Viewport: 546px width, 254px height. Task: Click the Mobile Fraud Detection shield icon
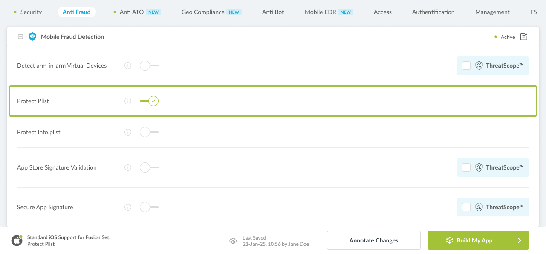tap(32, 37)
